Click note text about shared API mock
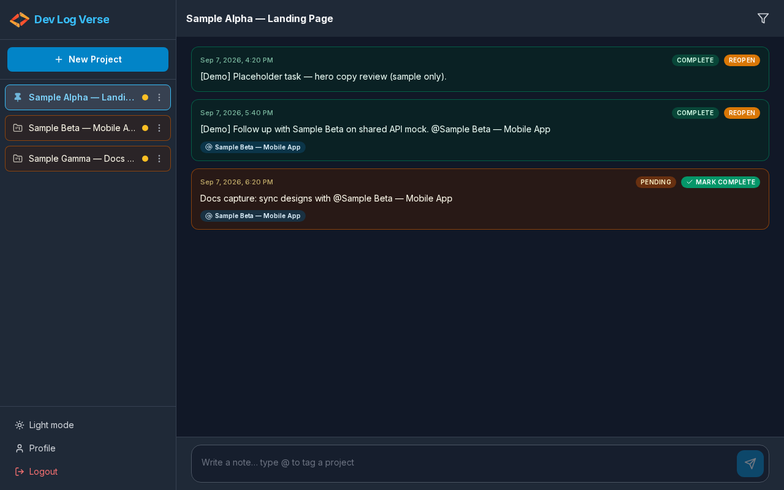 pyautogui.click(x=375, y=129)
